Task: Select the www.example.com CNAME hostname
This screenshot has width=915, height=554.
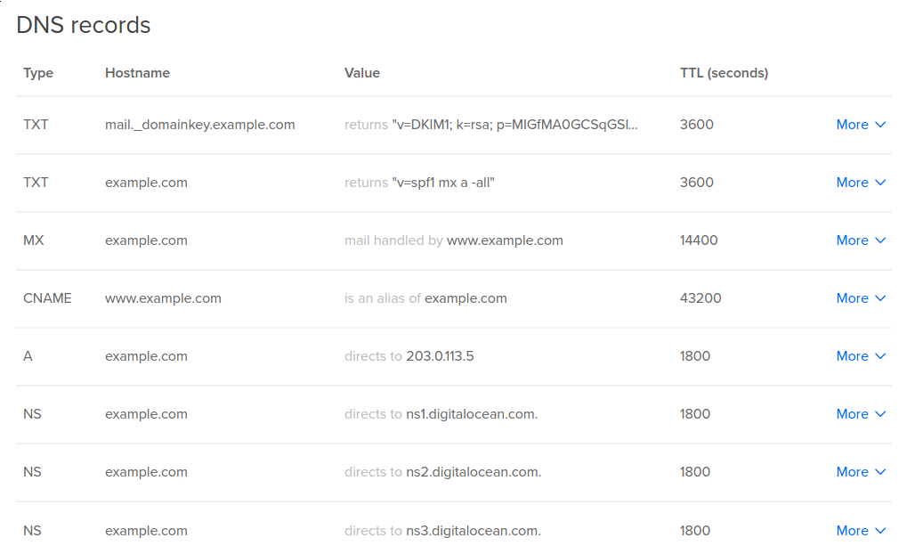Action: coord(163,297)
